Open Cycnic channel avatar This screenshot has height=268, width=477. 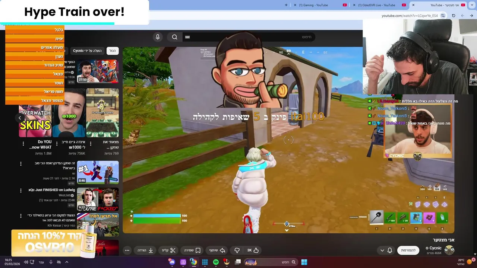tap(449, 250)
